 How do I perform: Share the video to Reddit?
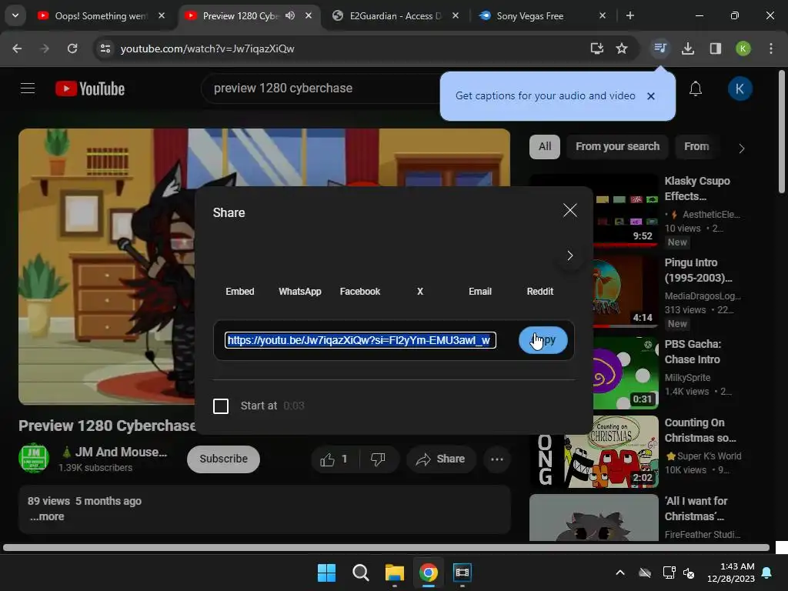(539, 292)
